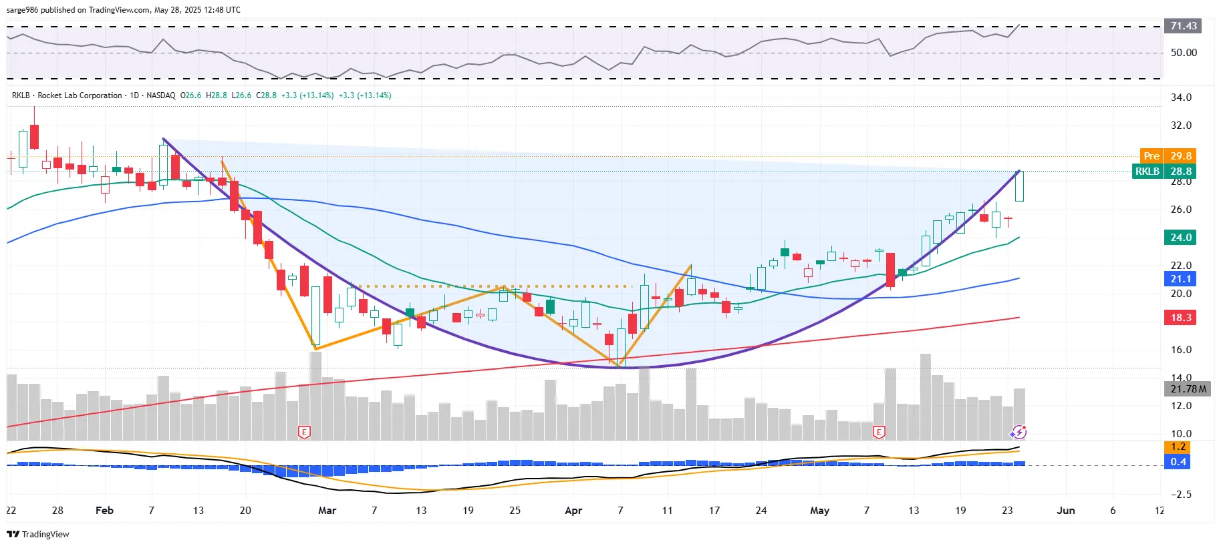The width and height of the screenshot is (1221, 546).
Task: Click the Mar date label
Action: (327, 511)
